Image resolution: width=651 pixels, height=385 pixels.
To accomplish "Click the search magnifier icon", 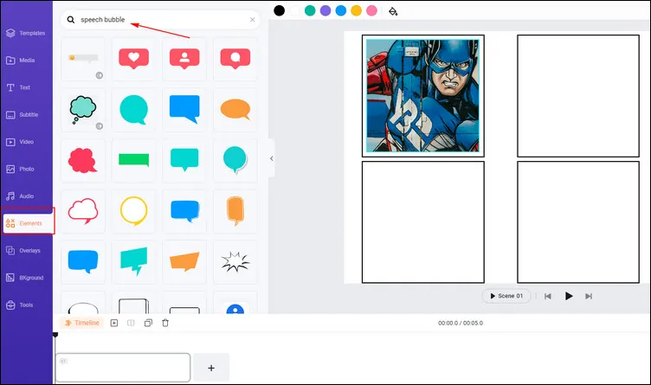I will point(71,20).
